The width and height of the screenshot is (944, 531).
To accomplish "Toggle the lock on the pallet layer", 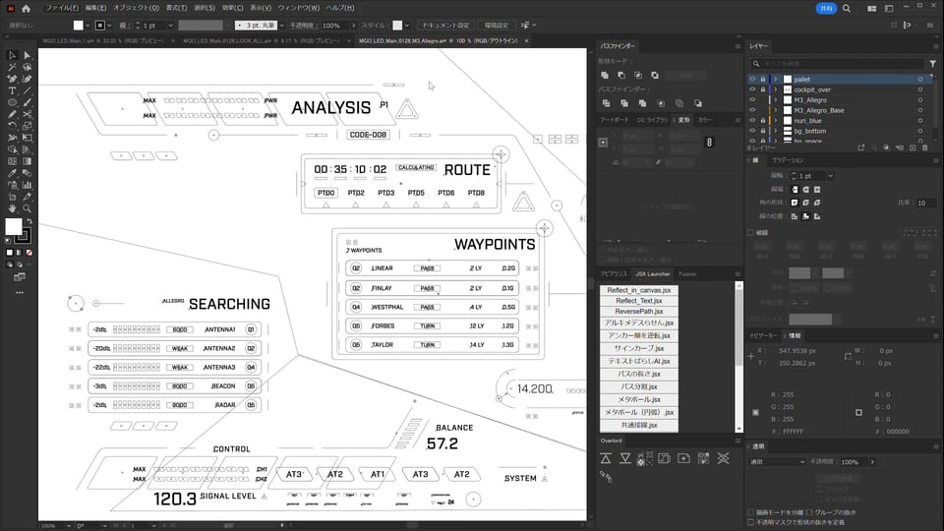I will [x=763, y=79].
